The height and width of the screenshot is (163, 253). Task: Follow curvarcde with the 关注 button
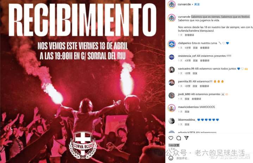click(x=197, y=4)
